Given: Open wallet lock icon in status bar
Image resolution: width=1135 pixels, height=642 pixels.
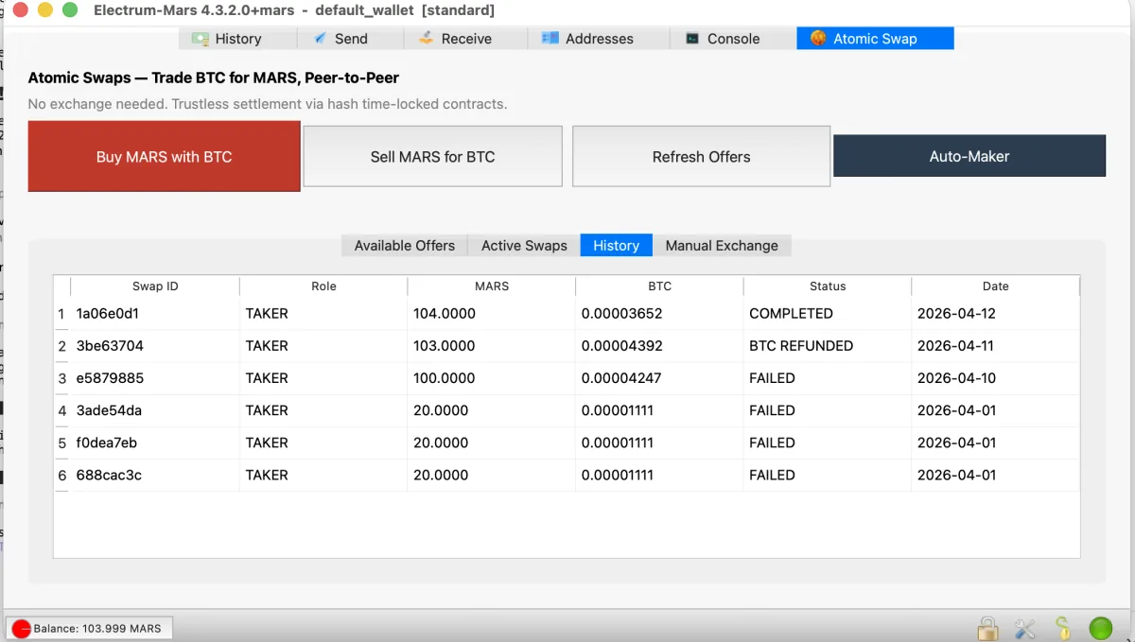Looking at the screenshot, I should (x=987, y=628).
